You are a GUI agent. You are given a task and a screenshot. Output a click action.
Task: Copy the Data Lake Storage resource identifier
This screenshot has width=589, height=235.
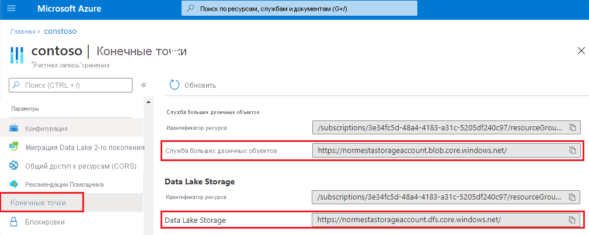(572, 197)
